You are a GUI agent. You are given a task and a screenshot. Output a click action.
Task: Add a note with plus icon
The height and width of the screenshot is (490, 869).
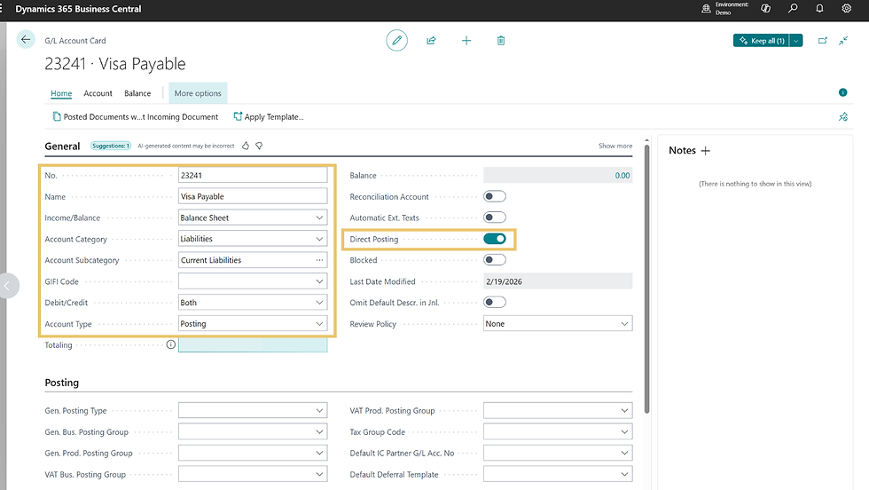[706, 150]
